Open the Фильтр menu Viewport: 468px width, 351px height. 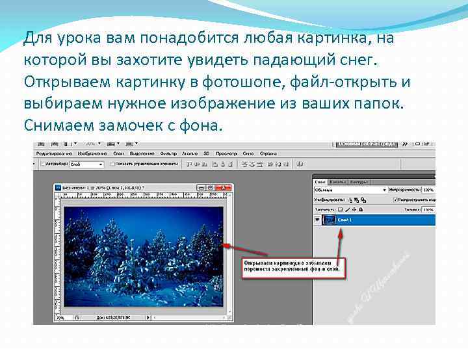click(x=168, y=153)
